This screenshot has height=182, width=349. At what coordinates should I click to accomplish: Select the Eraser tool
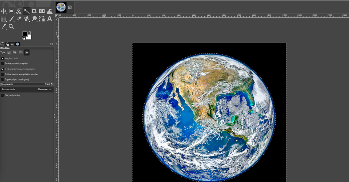coord(19,19)
